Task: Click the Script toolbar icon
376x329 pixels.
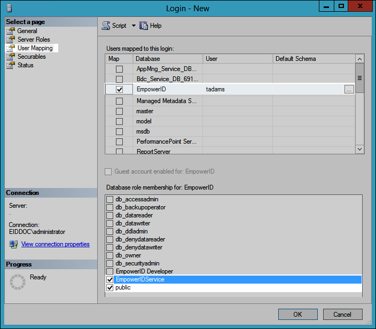Action: click(106, 26)
